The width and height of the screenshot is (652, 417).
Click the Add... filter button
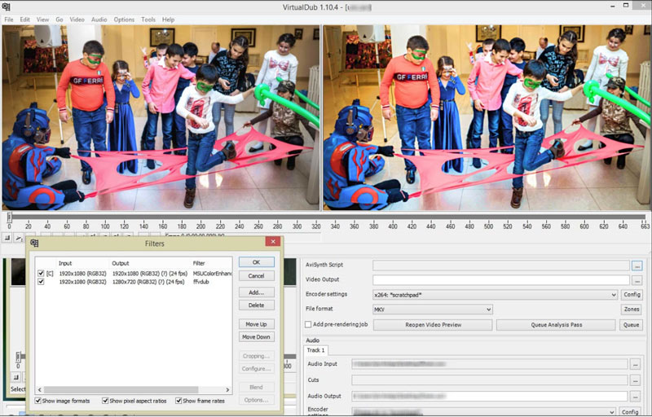[x=256, y=292]
